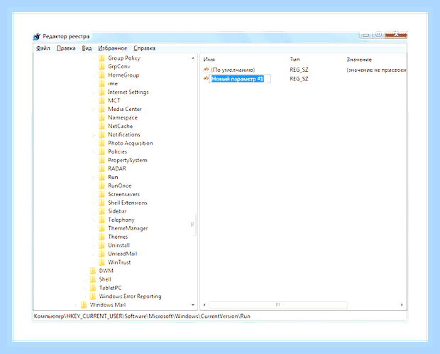Viewport: 440px width, 354px height.
Task: Click the Notifications folder icon
Action: 101,134
